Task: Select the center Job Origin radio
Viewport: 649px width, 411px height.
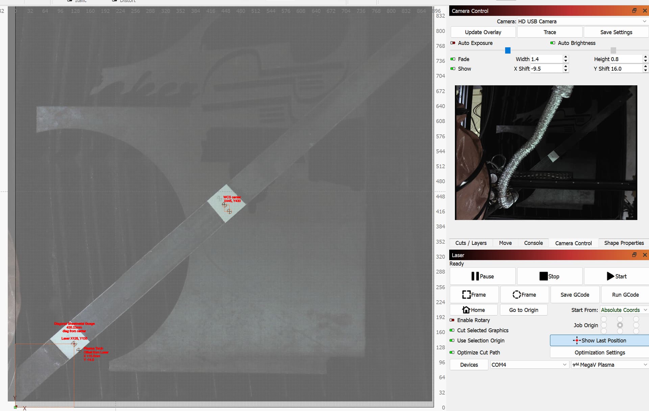Action: pos(620,325)
